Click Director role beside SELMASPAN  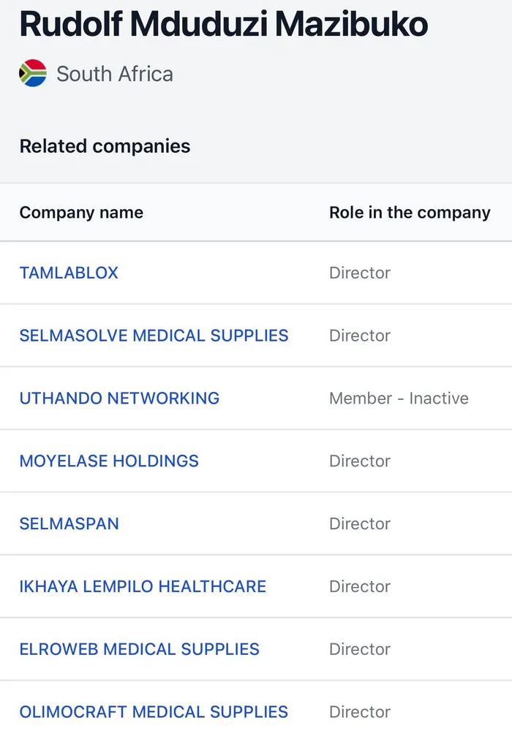coord(360,524)
